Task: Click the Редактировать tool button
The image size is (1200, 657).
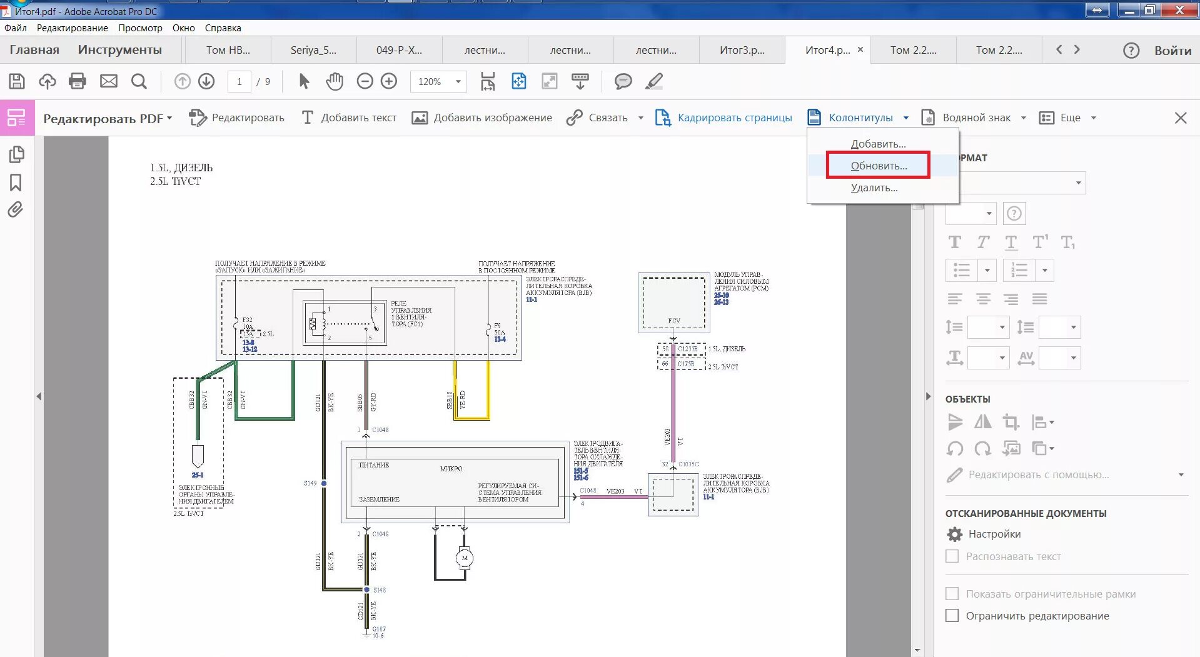Action: coord(236,118)
